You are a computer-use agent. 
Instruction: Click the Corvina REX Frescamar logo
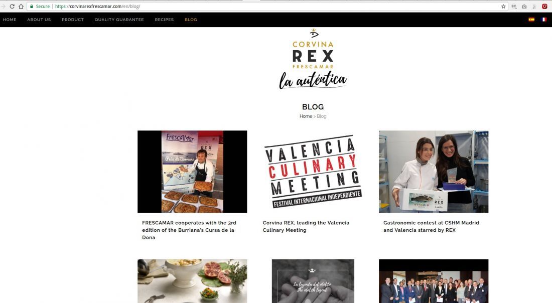click(313, 59)
